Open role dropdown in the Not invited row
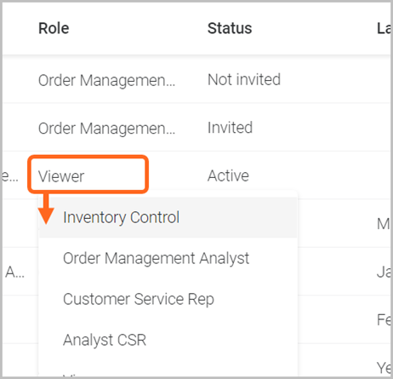393x379 pixels. point(107,80)
